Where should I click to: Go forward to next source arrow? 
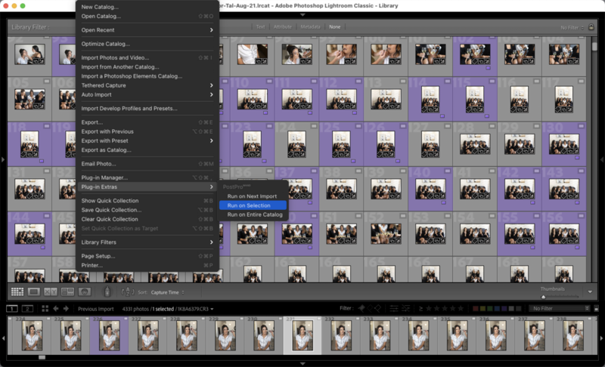coord(66,308)
